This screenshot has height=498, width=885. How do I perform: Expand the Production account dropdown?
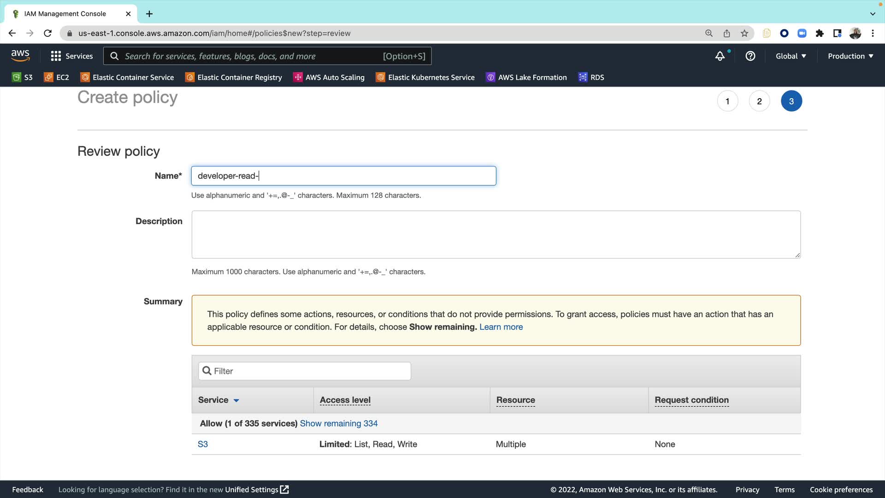850,56
